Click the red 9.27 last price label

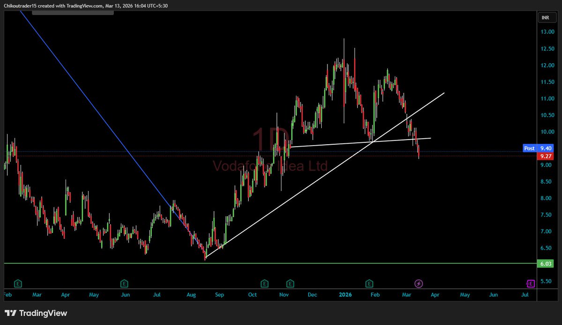pyautogui.click(x=546, y=156)
